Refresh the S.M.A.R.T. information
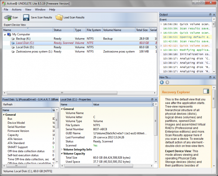The height and width of the screenshot is (176, 218). tap(8, 105)
